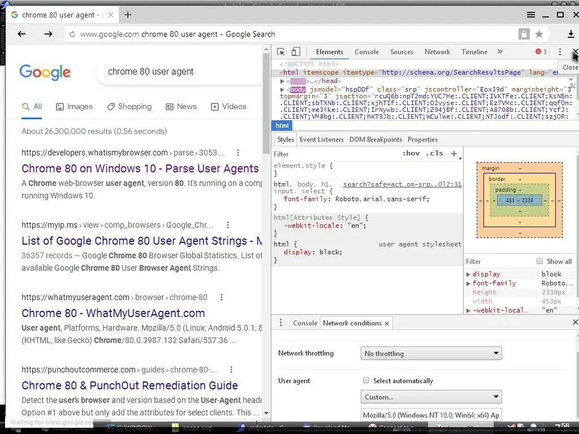Activate the inspect element picker
The width and height of the screenshot is (579, 434).
coord(280,51)
